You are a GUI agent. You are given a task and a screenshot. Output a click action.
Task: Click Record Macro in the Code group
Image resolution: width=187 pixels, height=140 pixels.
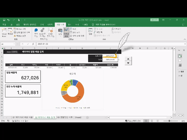coord(22,29)
